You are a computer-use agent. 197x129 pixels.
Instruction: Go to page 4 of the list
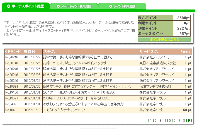point(165,121)
